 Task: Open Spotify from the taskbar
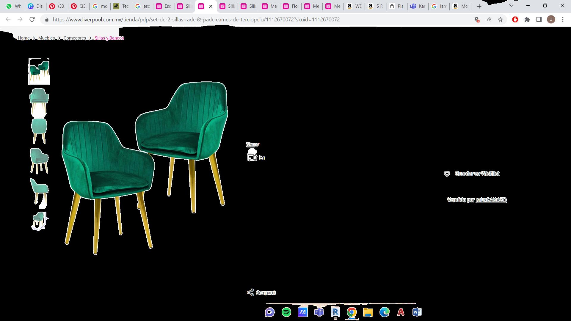[286, 312]
